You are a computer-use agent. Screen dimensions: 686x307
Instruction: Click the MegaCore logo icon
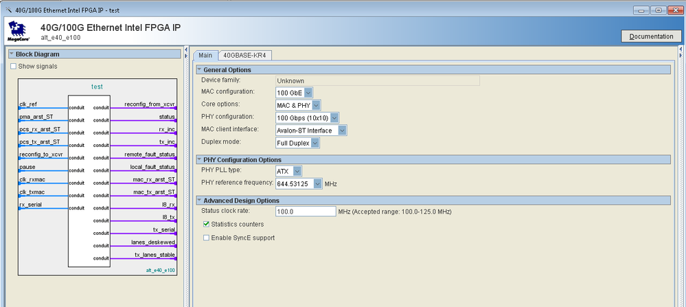click(19, 31)
